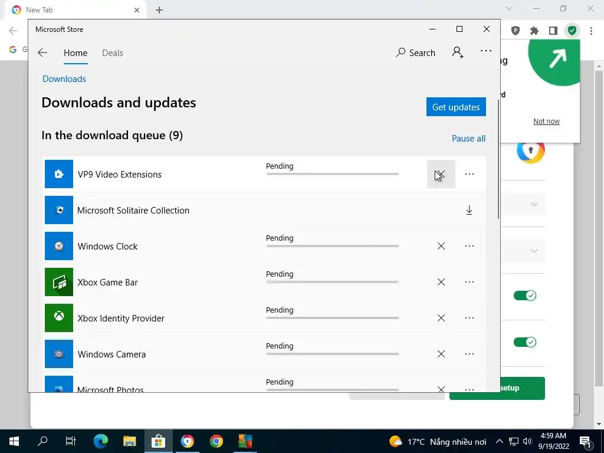Click the Microsoft Store vertical scrollbar
The image size is (604, 453).
tap(498, 159)
